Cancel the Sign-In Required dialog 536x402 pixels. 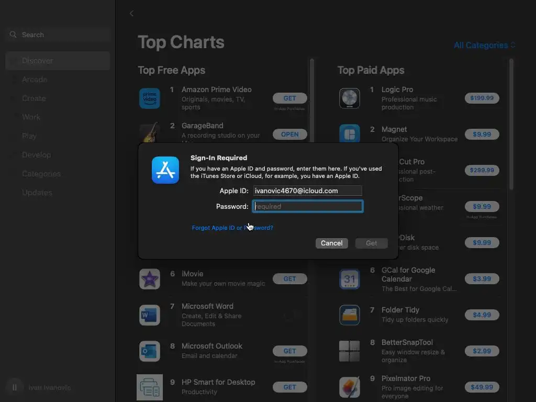pyautogui.click(x=331, y=243)
